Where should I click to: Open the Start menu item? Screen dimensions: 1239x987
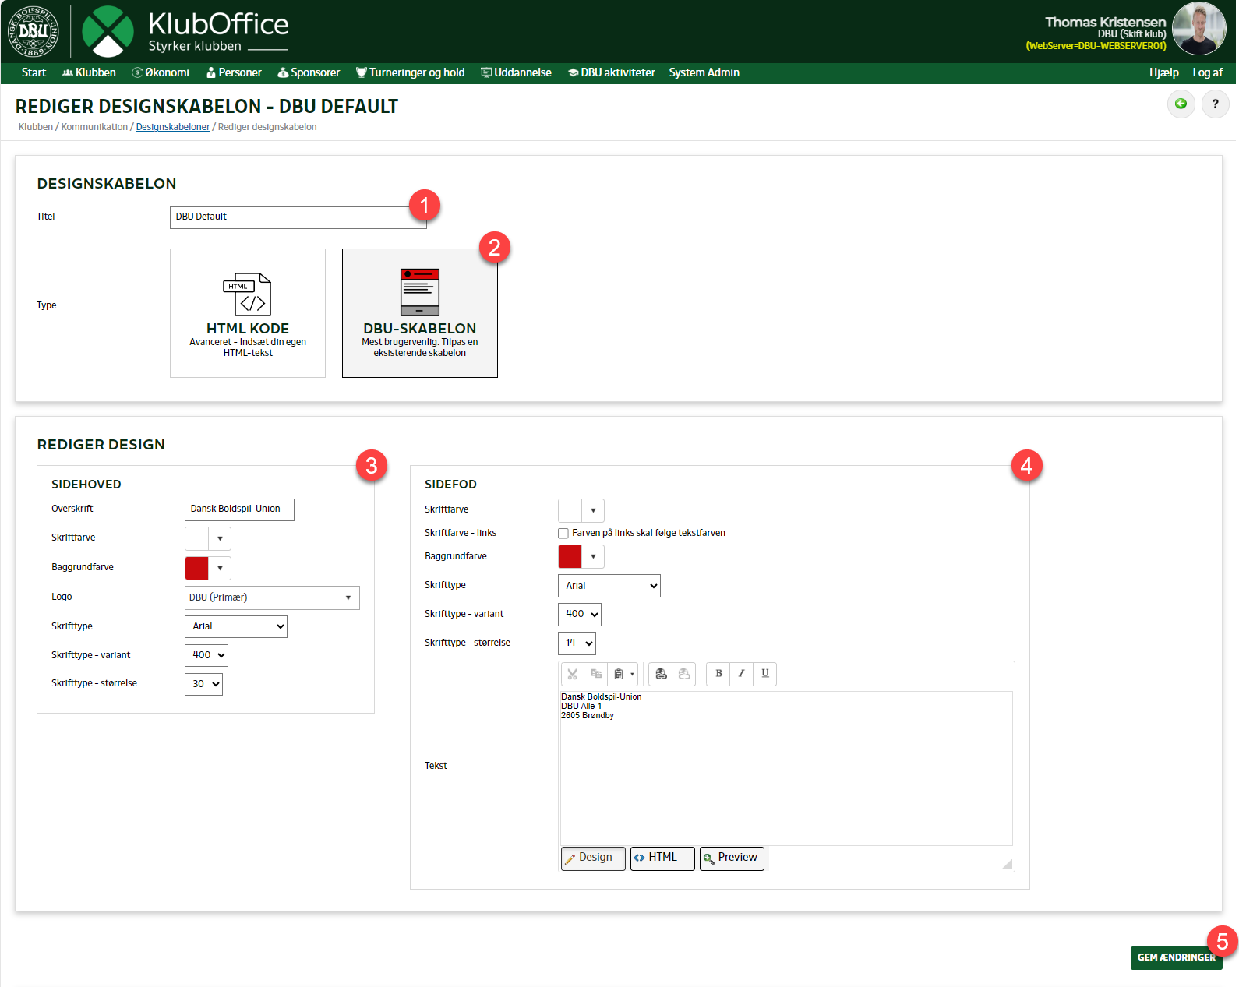[x=34, y=72]
